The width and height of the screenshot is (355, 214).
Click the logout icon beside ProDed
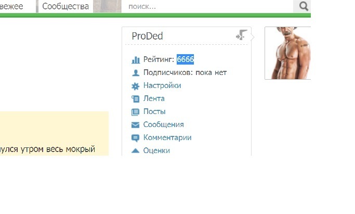[x=241, y=35]
